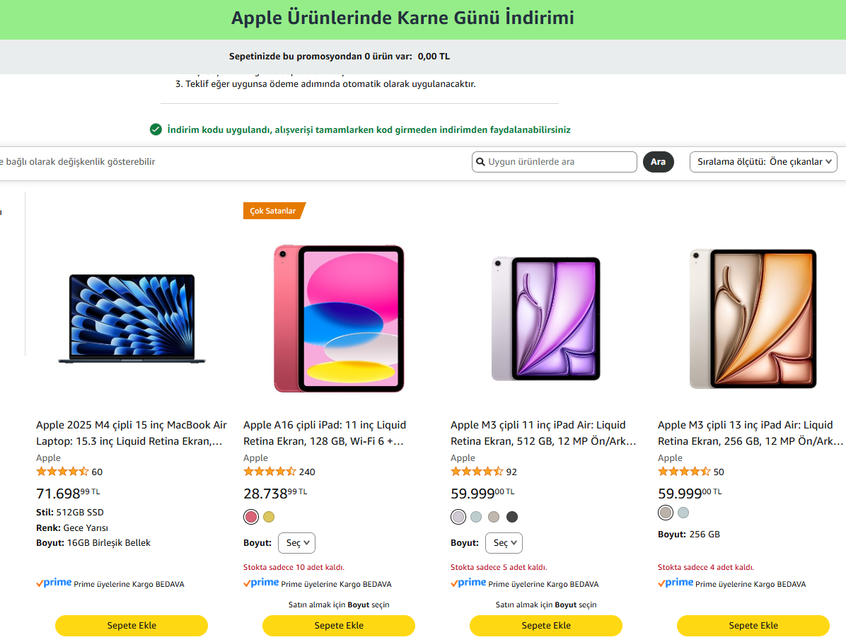The height and width of the screenshot is (642, 846).
Task: Choose the dark gray color for the 11 inç iPad Air
Action: pos(512,517)
